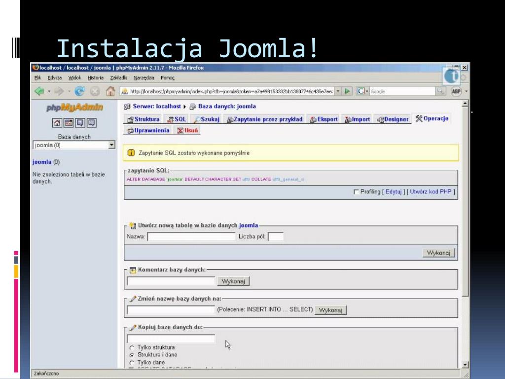505x379 pixels.
Task: Open the Edycja menu
Action: point(54,77)
